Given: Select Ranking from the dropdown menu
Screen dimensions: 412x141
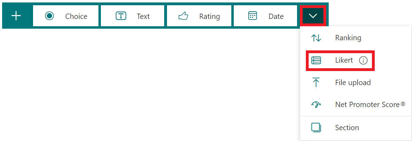Looking at the screenshot, I should pyautogui.click(x=355, y=38).
